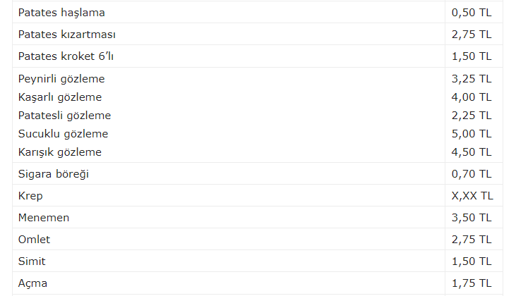
Task: Click the Patates haşlama menu item
Action: (x=61, y=13)
